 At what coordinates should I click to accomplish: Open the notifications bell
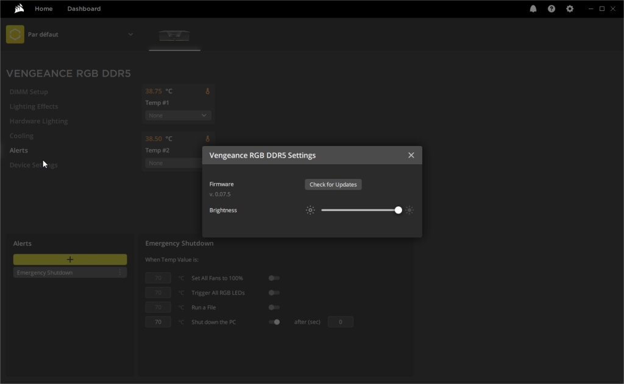pos(533,9)
